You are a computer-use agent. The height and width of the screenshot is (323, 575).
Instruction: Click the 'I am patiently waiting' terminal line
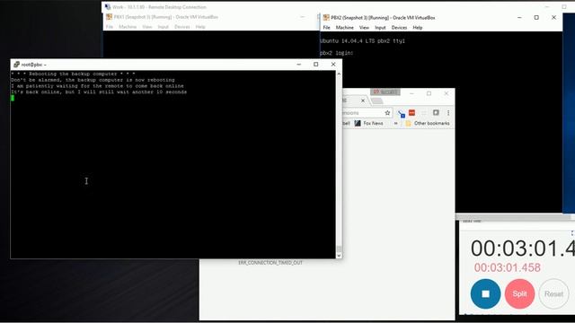(98, 86)
